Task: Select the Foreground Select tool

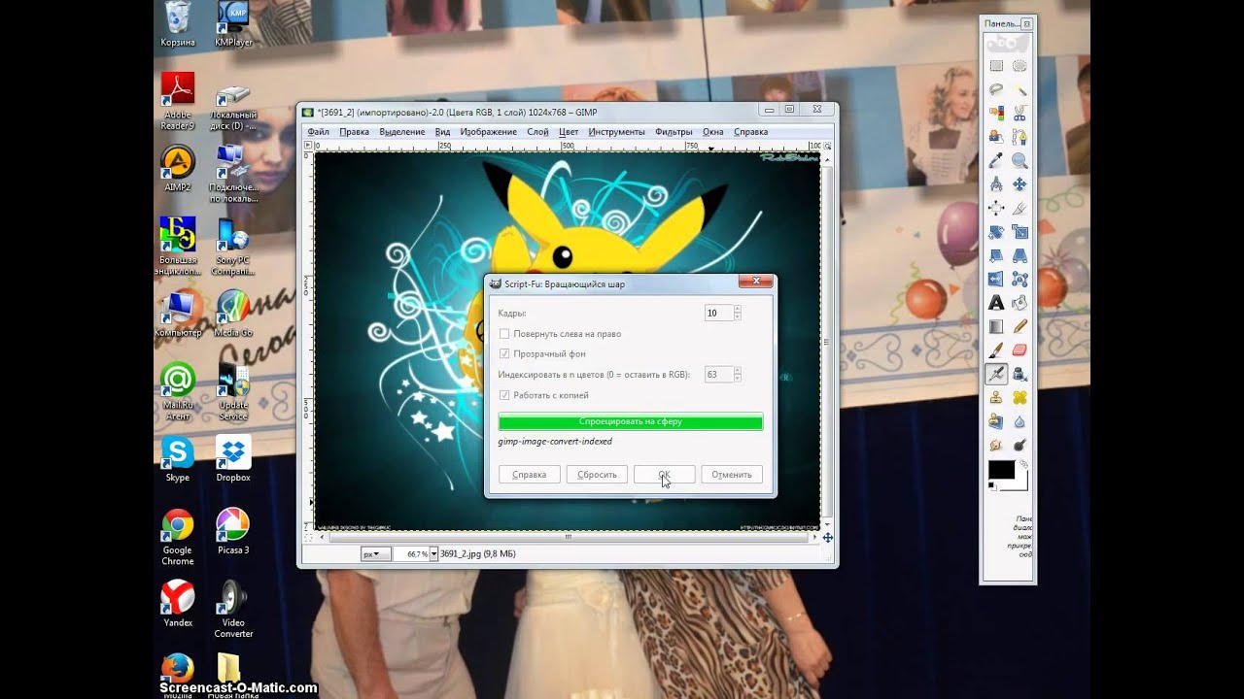Action: (996, 136)
